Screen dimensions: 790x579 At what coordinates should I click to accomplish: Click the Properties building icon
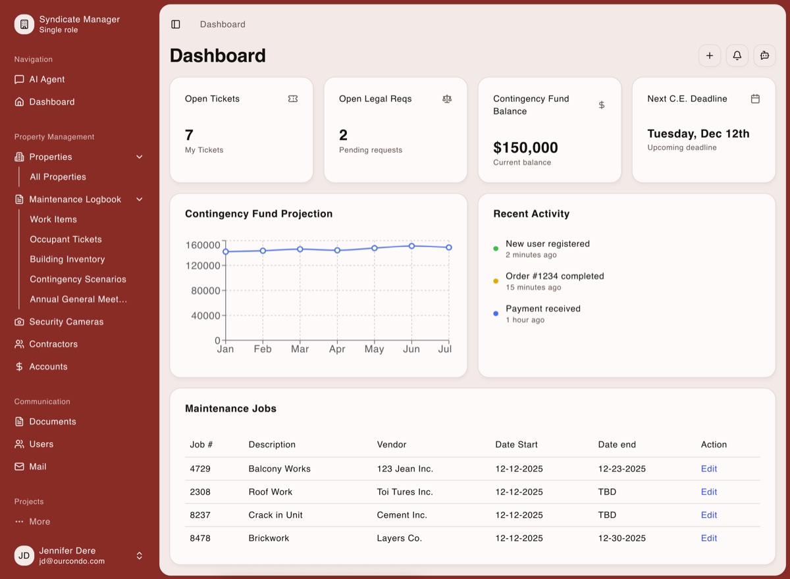19,157
